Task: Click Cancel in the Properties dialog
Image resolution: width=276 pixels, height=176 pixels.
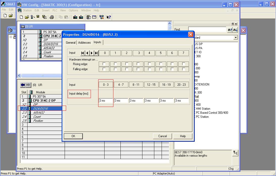Action: tap(162, 136)
